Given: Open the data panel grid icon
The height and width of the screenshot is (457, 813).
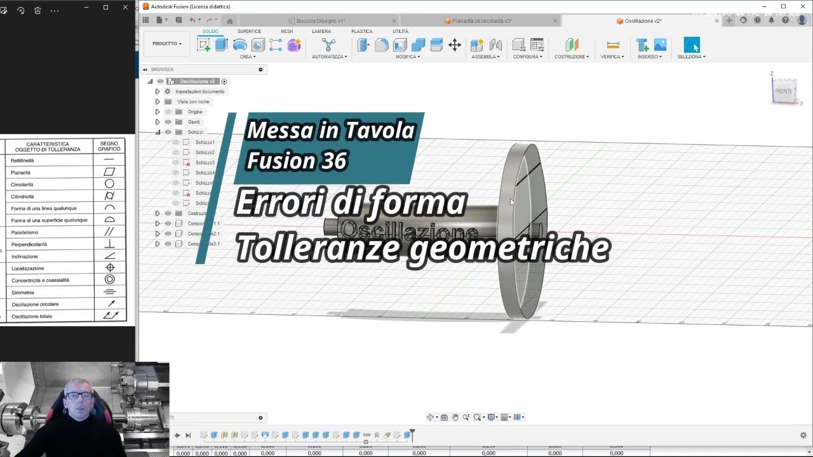Looking at the screenshot, I should (x=145, y=20).
